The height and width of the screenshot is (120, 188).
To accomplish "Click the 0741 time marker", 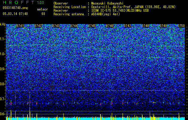I will 20,26.
